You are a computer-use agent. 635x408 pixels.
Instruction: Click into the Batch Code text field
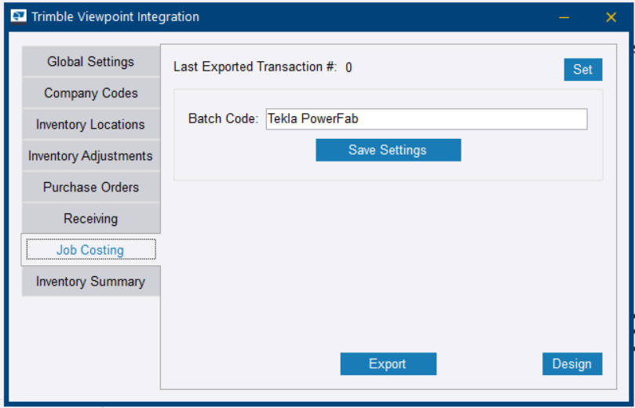[426, 119]
